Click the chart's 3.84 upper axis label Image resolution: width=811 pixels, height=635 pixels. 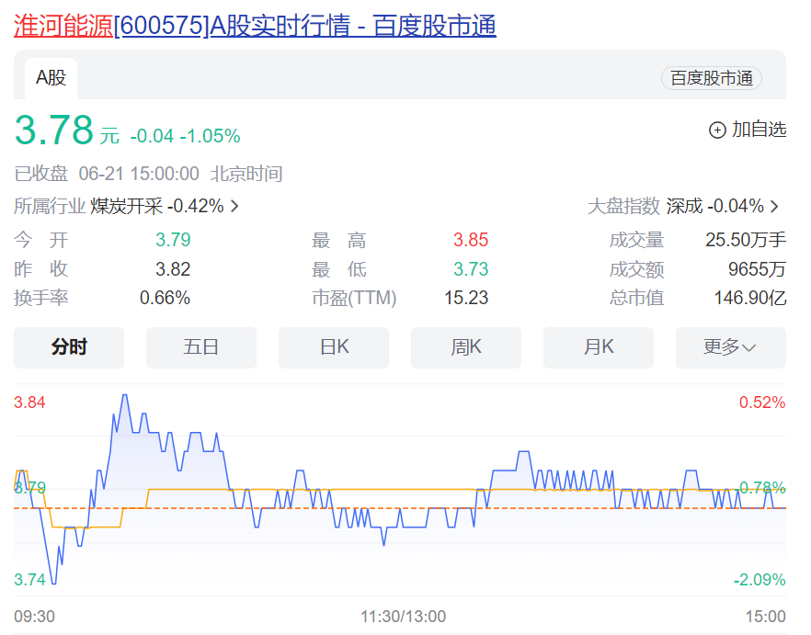click(x=29, y=403)
